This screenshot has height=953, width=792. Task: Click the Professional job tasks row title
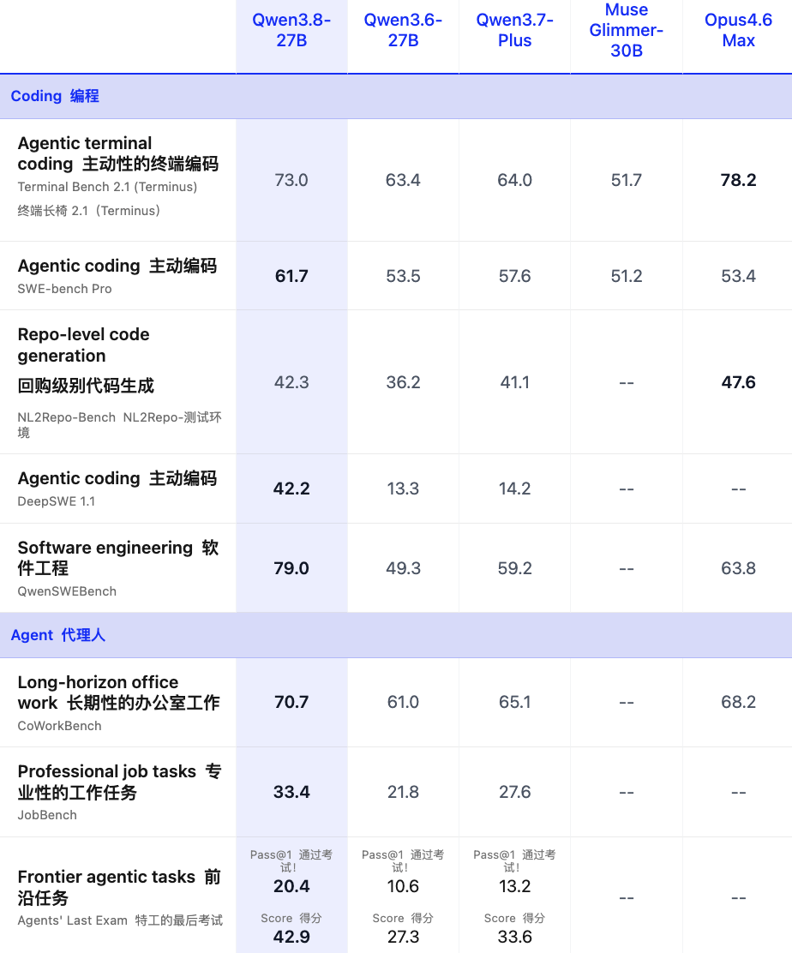point(120,782)
